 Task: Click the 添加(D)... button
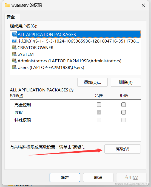click(92, 82)
